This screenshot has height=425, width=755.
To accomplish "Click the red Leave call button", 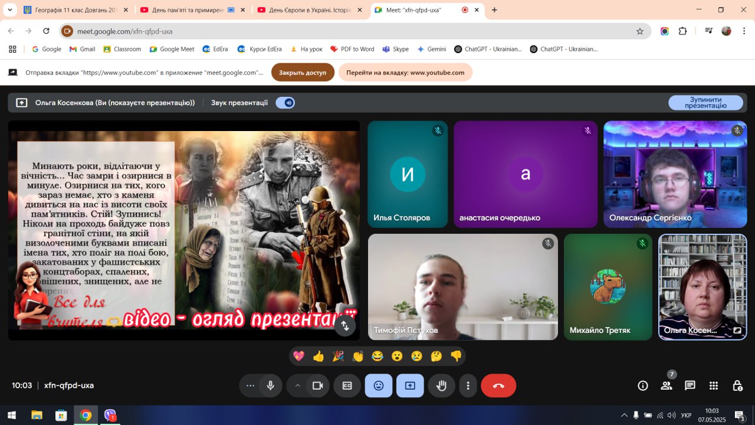I will 498,386.
